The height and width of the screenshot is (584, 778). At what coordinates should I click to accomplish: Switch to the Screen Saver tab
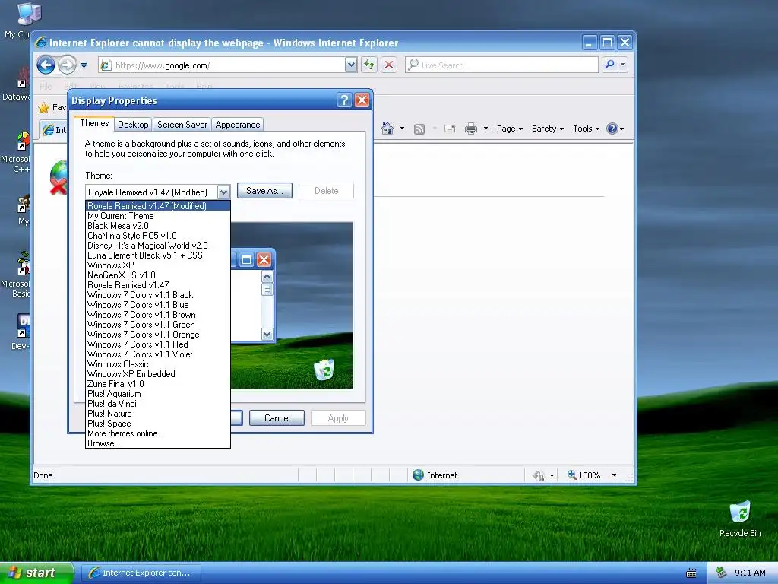pyautogui.click(x=182, y=125)
